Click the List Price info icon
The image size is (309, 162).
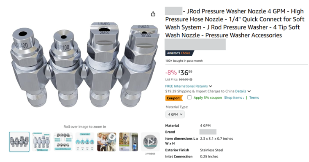(x=191, y=80)
